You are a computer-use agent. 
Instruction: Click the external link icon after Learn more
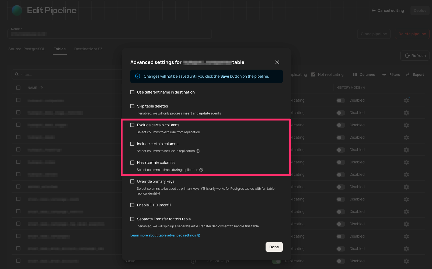pyautogui.click(x=199, y=235)
